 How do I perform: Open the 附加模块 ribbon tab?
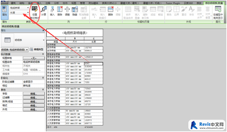pos(93,3)
